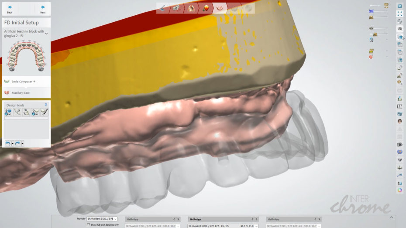Adjust transparency slider beside blue jaw icon
Image resolution: width=406 pixels, height=228 pixels.
pos(381,11)
